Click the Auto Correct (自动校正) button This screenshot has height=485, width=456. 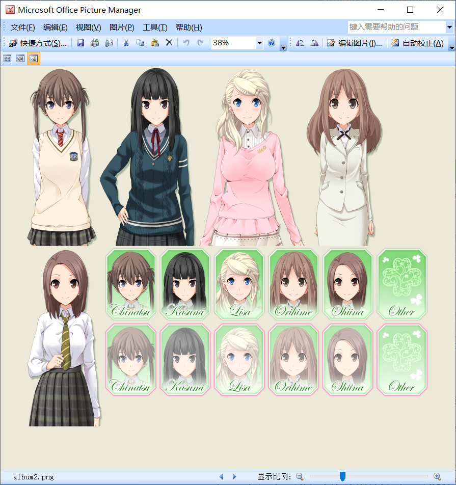click(418, 43)
